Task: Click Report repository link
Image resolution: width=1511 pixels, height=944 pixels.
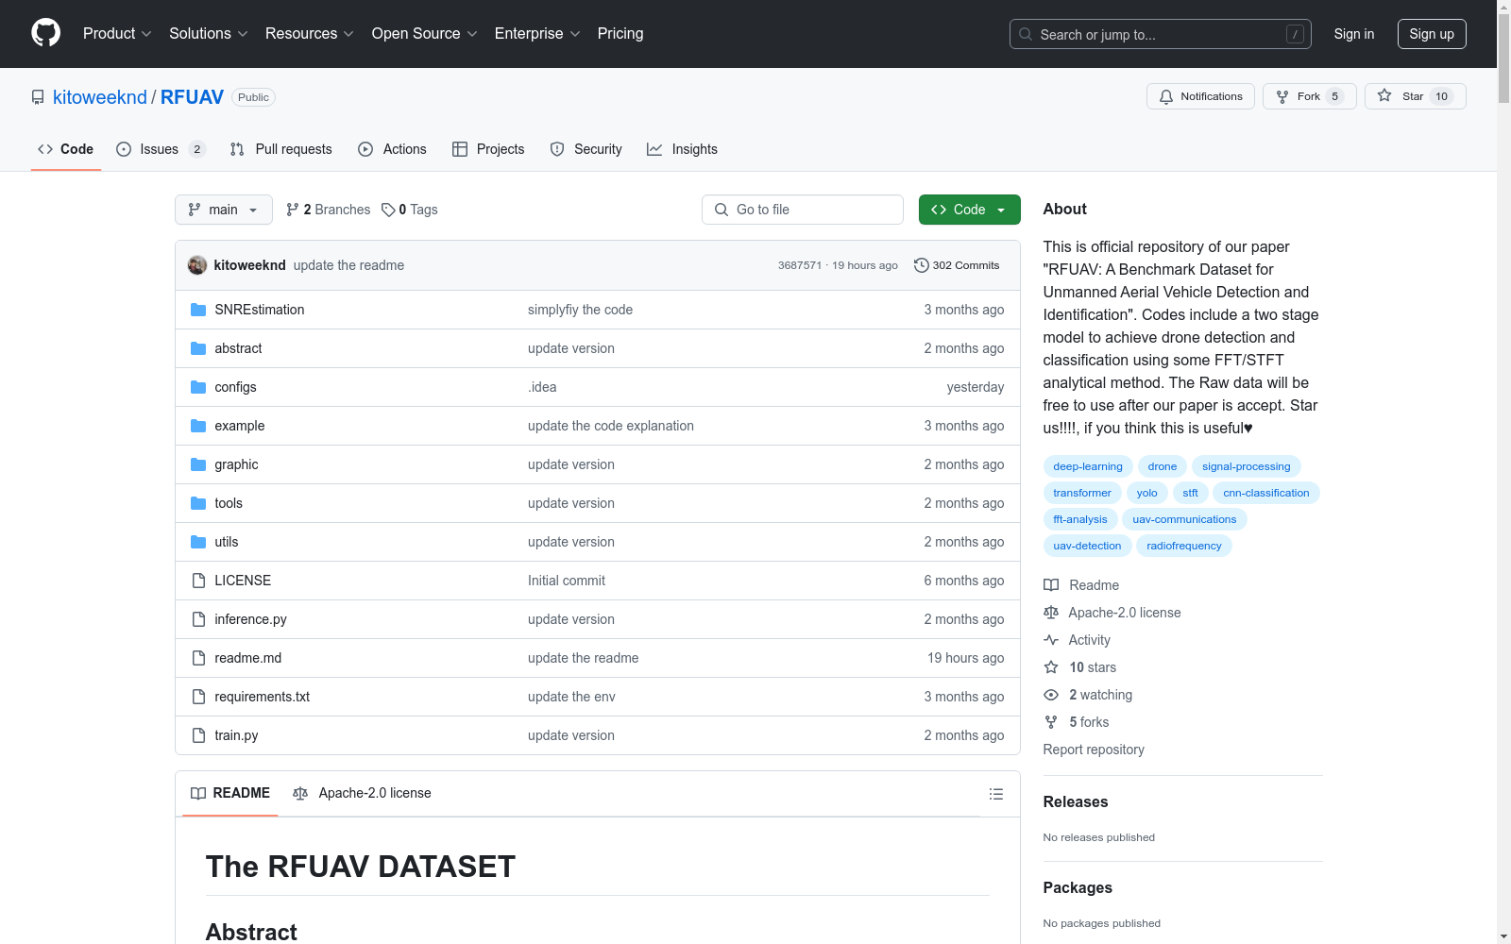Action: click(1094, 750)
